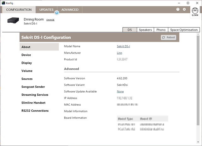This screenshot has width=202, height=146.
Task: Close the Konfig window
Action: pos(197,3)
